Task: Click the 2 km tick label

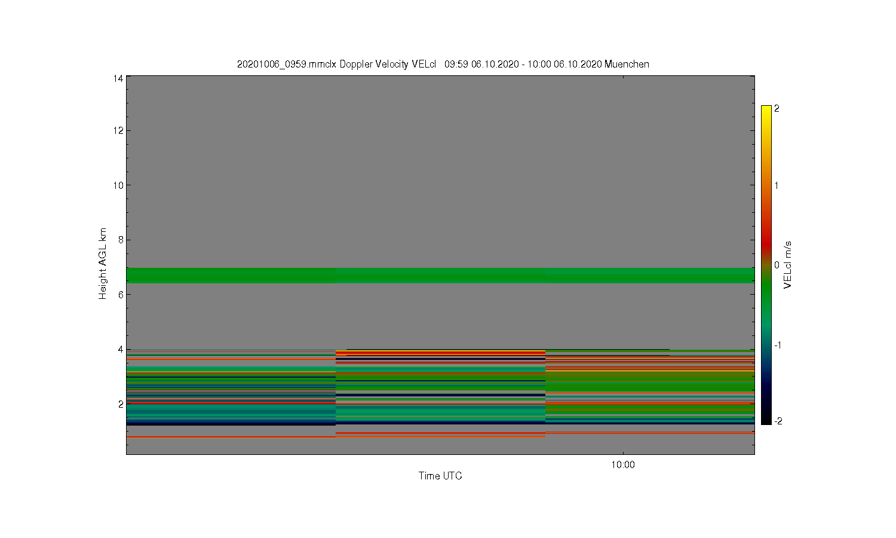Action: click(121, 404)
